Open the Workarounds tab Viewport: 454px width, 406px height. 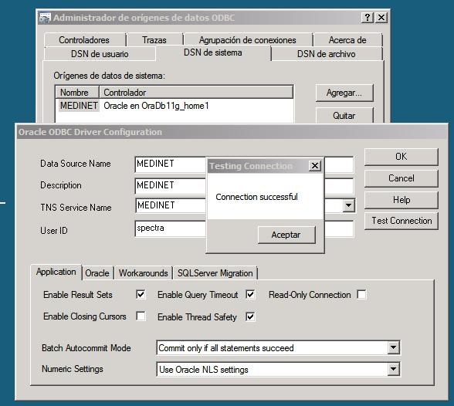pos(144,273)
